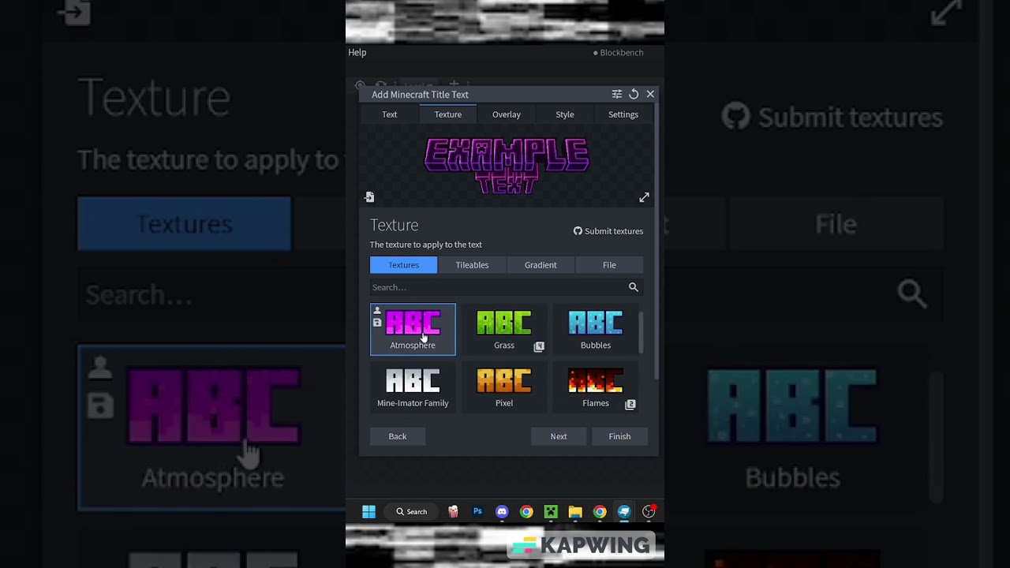Click the texture list scrollbar
The image size is (1010, 568).
click(x=641, y=333)
